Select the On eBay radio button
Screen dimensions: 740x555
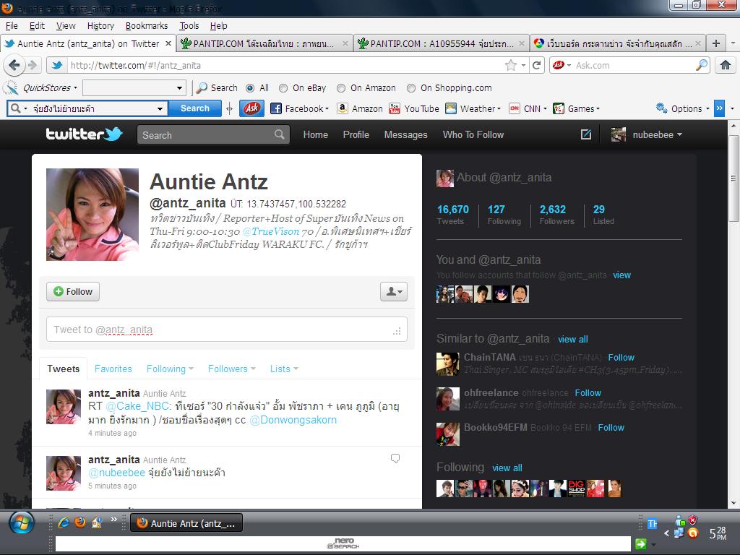coord(283,88)
